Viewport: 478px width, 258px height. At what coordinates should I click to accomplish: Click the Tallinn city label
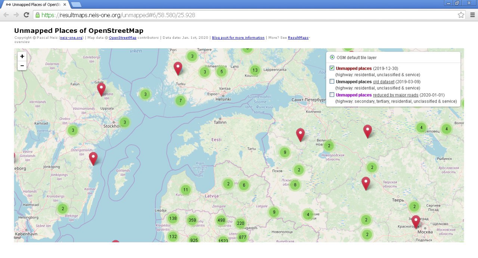pyautogui.click(x=220, y=122)
